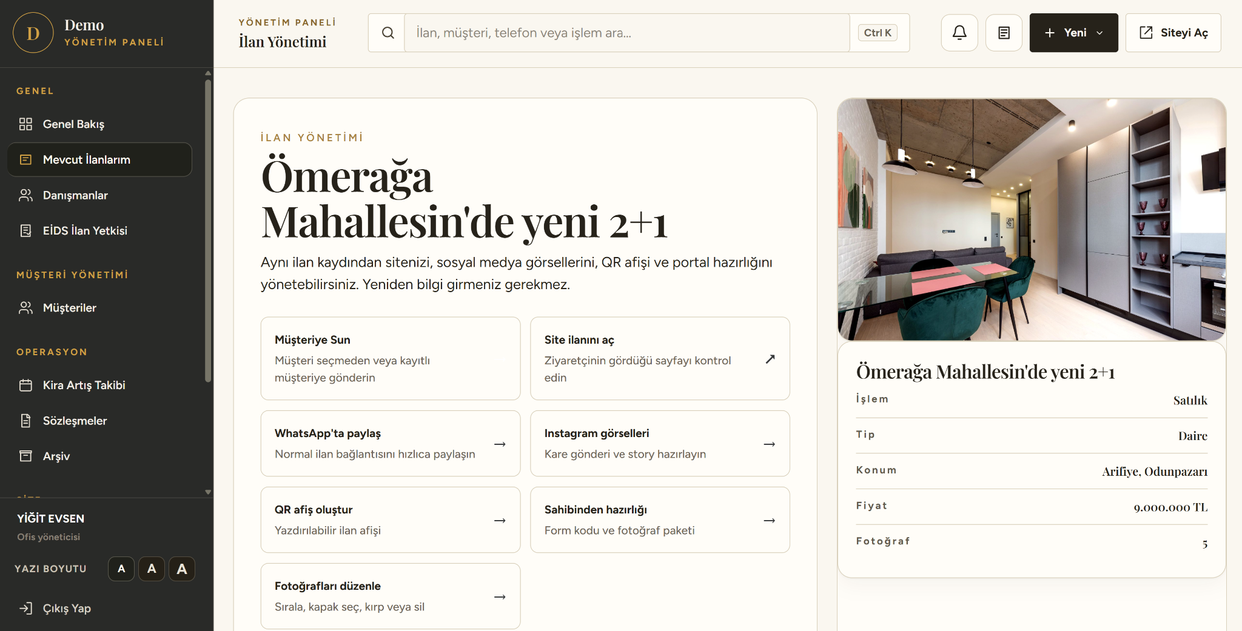Click the arrow on WhatsApp'ta paylaş card
The height and width of the screenshot is (631, 1242).
tap(500, 444)
